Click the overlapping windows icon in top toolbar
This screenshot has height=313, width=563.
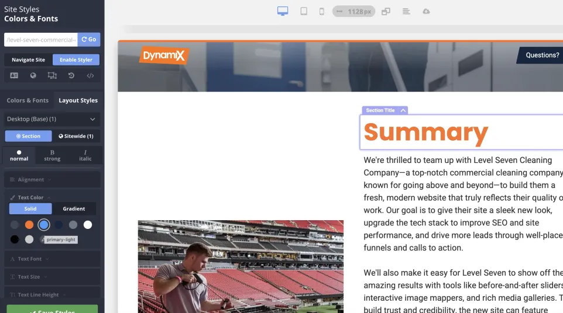pyautogui.click(x=386, y=12)
